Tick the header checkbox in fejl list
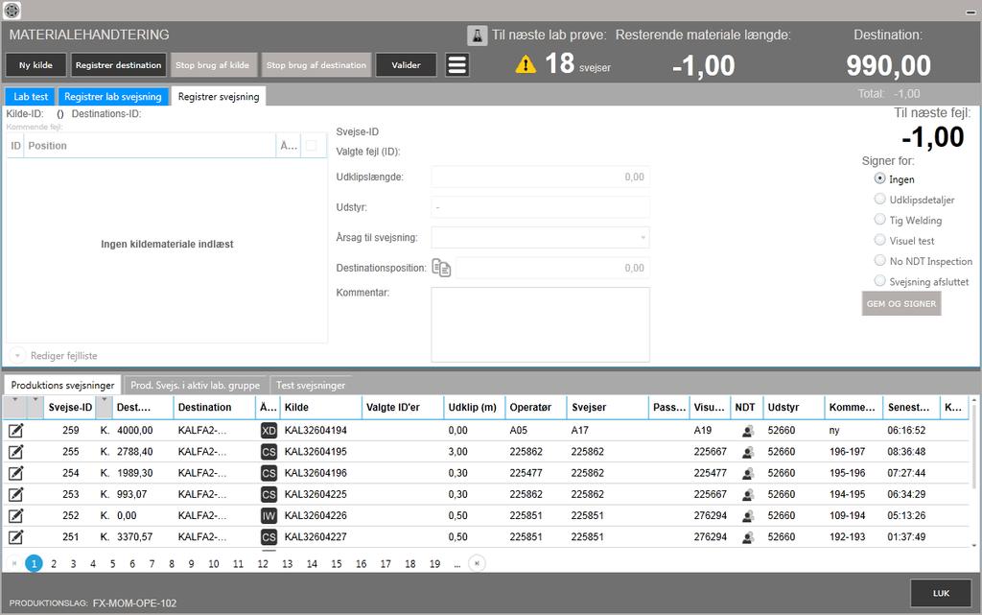 [311, 145]
